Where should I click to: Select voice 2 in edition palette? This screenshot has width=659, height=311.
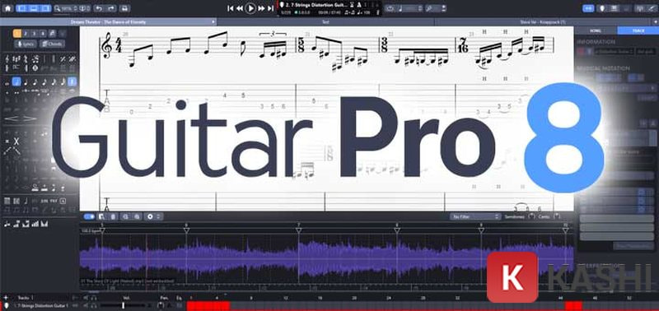[26, 34]
